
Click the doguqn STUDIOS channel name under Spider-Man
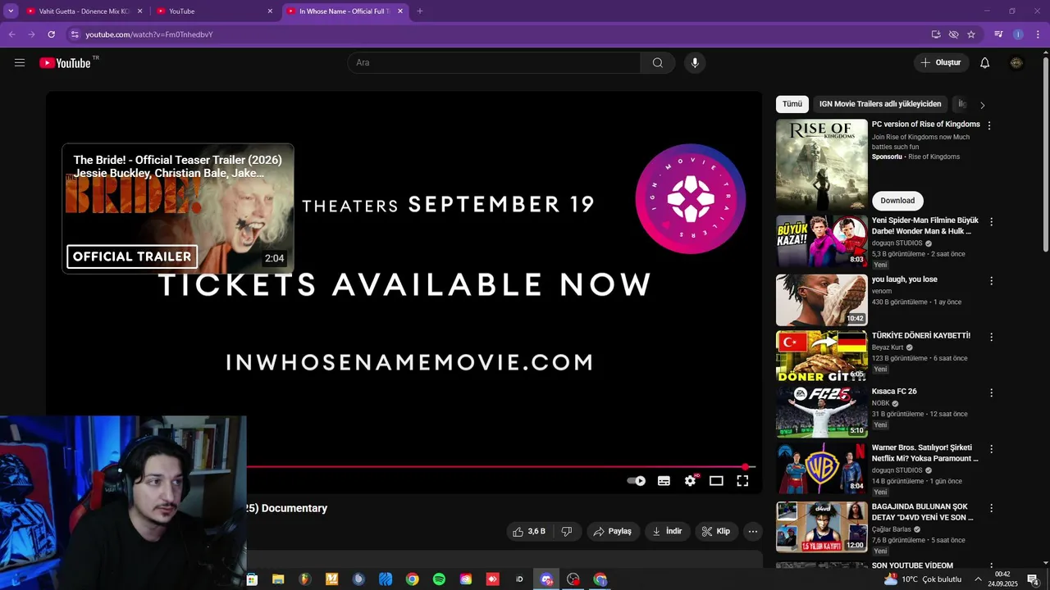coord(897,243)
